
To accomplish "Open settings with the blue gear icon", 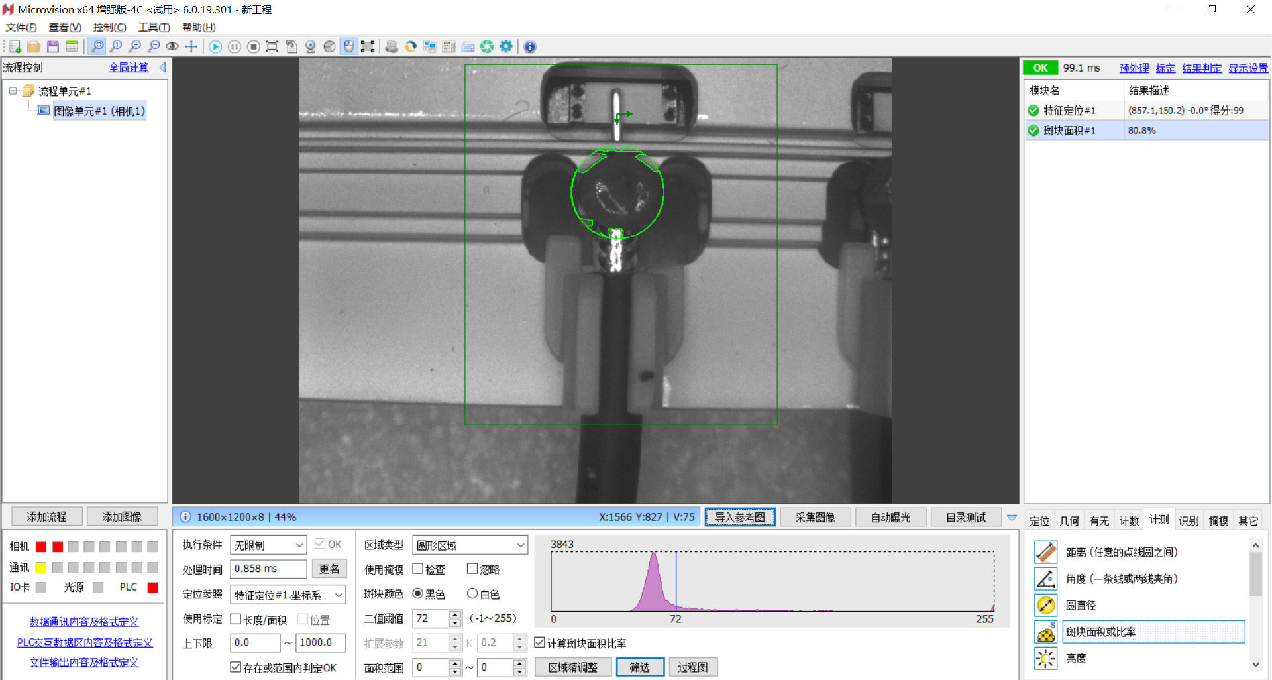I will (x=506, y=46).
